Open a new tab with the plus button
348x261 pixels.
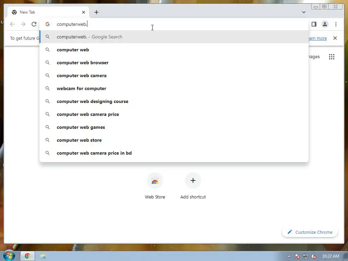click(x=96, y=12)
